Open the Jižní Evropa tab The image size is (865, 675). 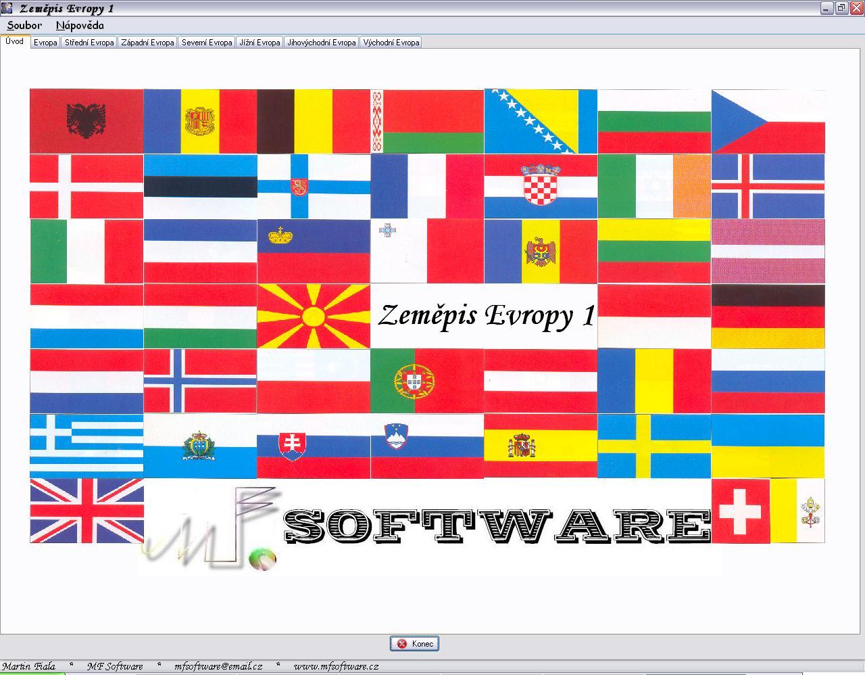[x=259, y=43]
